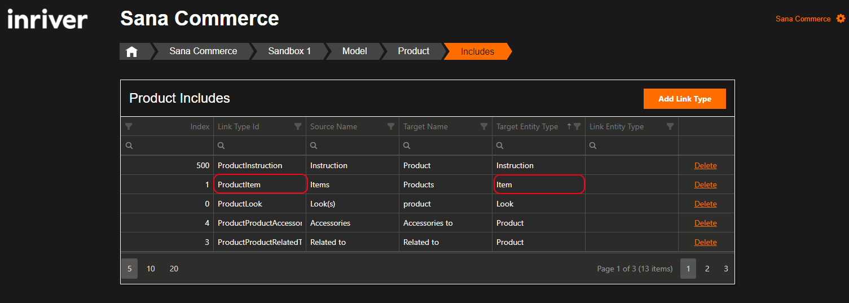Go to page 2 of results
The image size is (849, 303).
coord(707,269)
